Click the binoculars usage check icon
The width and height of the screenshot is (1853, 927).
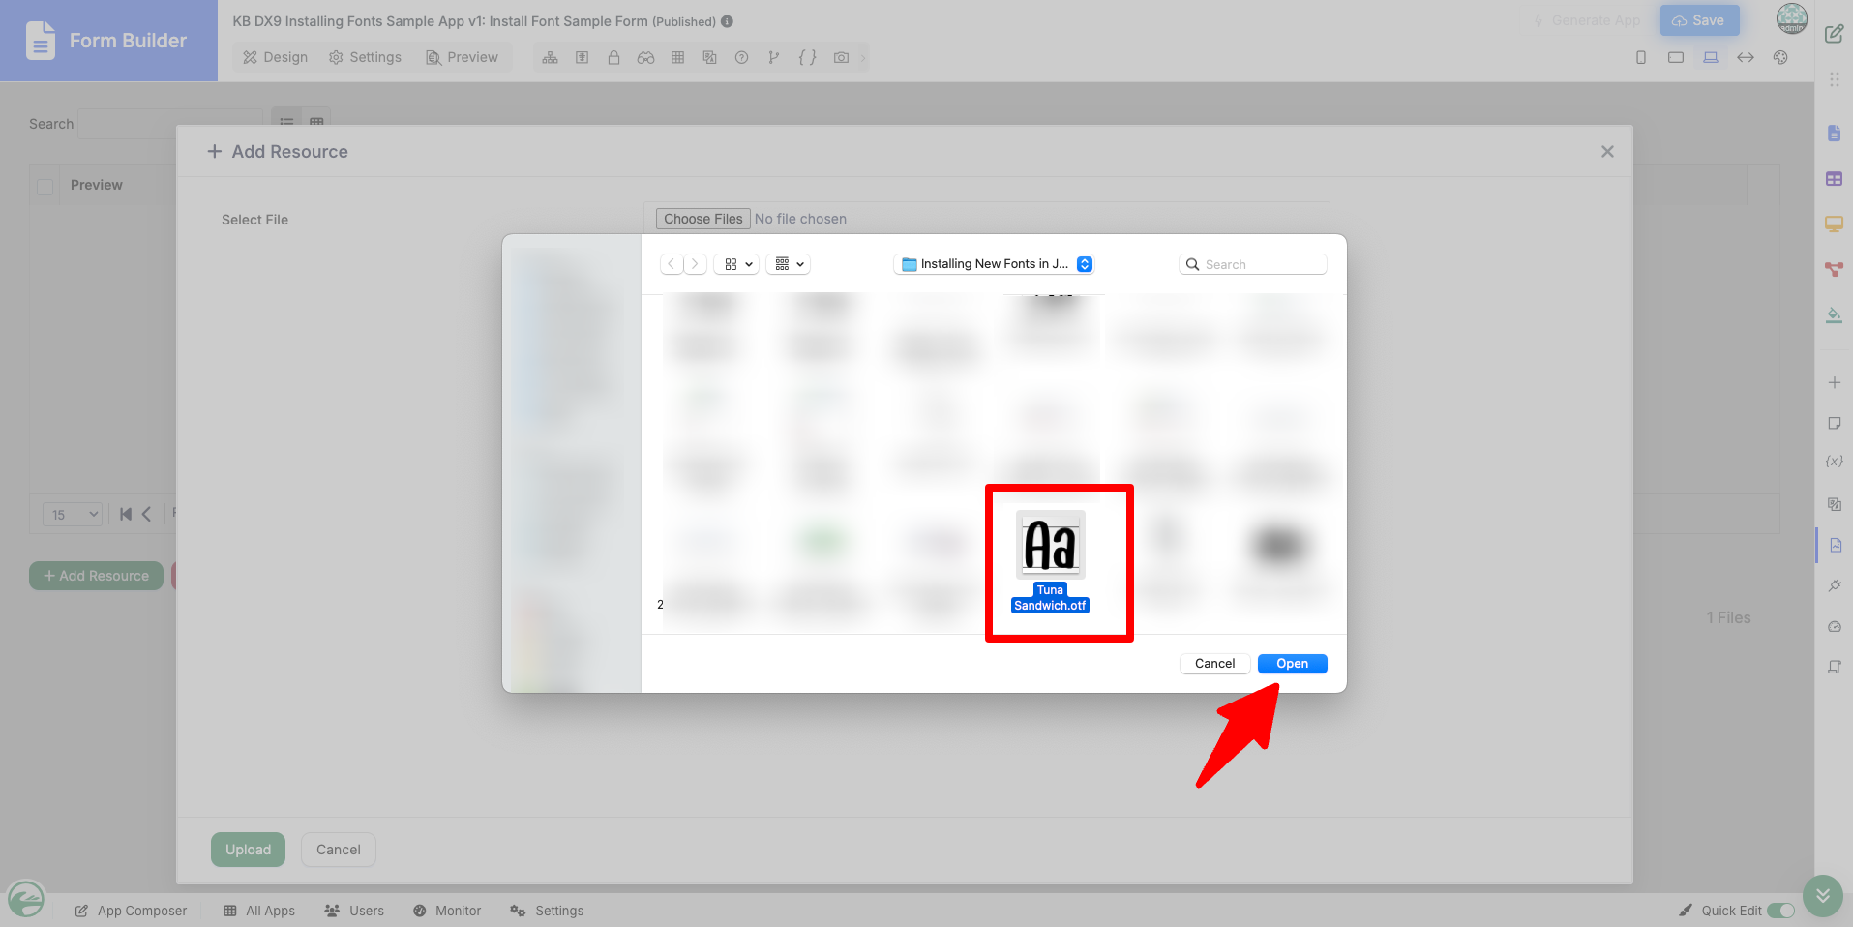tap(645, 58)
